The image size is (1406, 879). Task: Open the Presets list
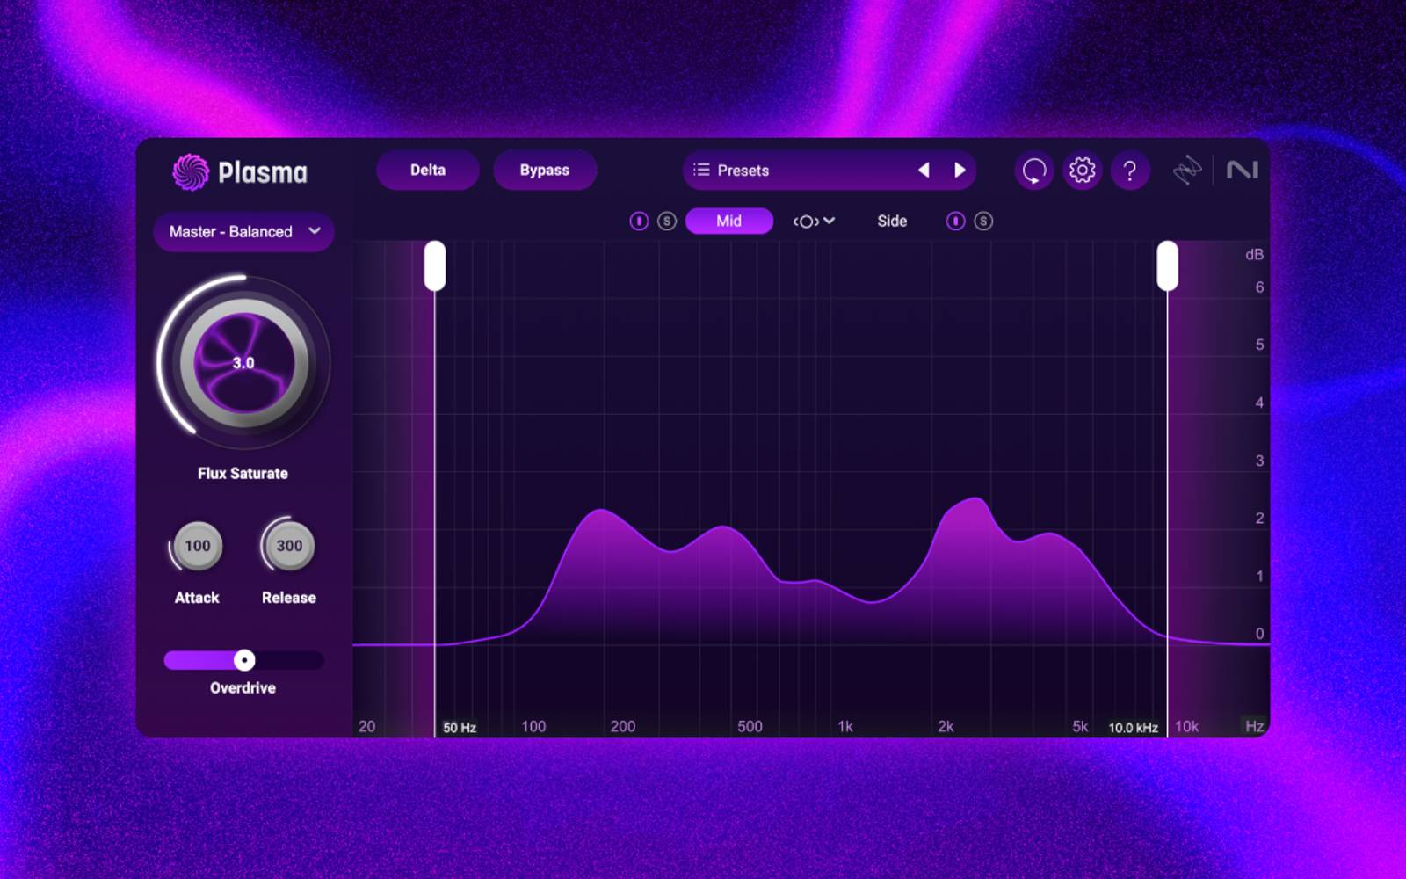pyautogui.click(x=829, y=170)
